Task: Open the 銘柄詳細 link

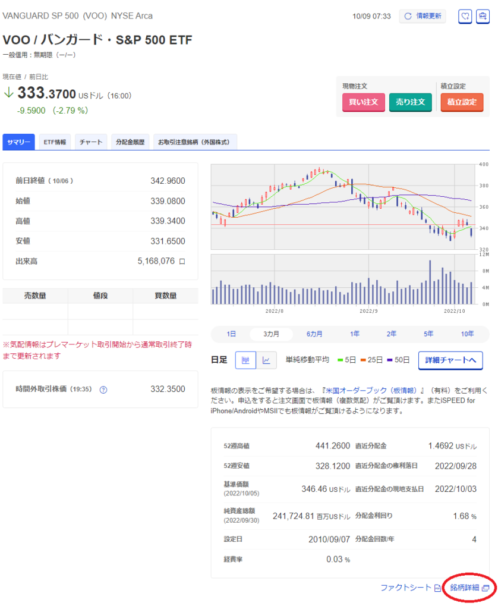Action: pos(465,588)
